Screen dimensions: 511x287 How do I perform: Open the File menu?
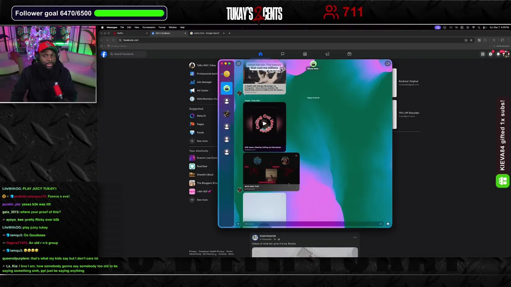(x=122, y=28)
